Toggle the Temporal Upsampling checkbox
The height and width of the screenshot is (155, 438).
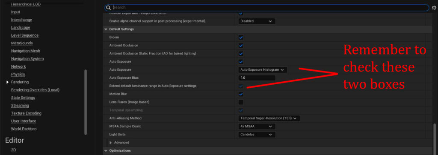point(241,110)
